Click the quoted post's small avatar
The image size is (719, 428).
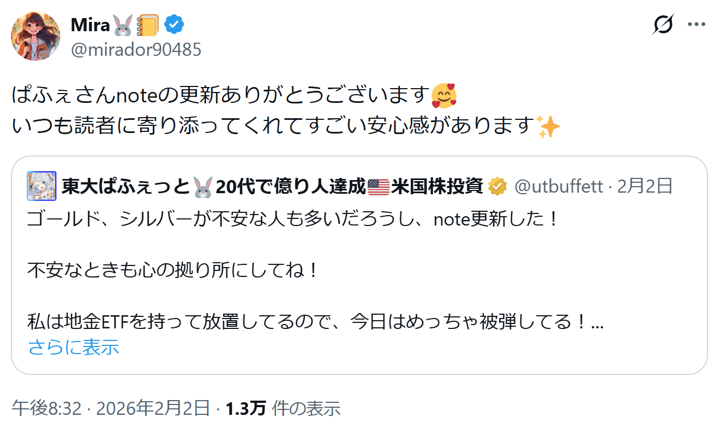click(42, 187)
